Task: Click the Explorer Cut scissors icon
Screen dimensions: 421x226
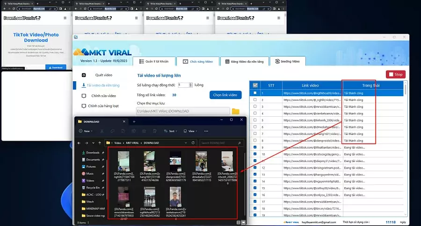Action: 102,131
